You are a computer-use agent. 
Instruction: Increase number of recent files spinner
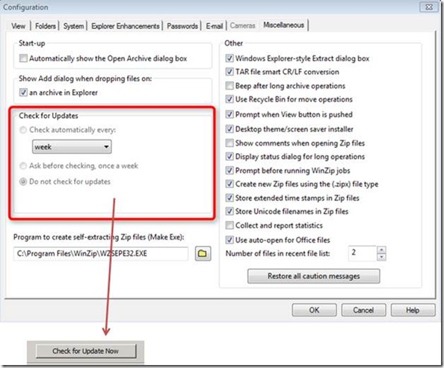[x=381, y=250]
